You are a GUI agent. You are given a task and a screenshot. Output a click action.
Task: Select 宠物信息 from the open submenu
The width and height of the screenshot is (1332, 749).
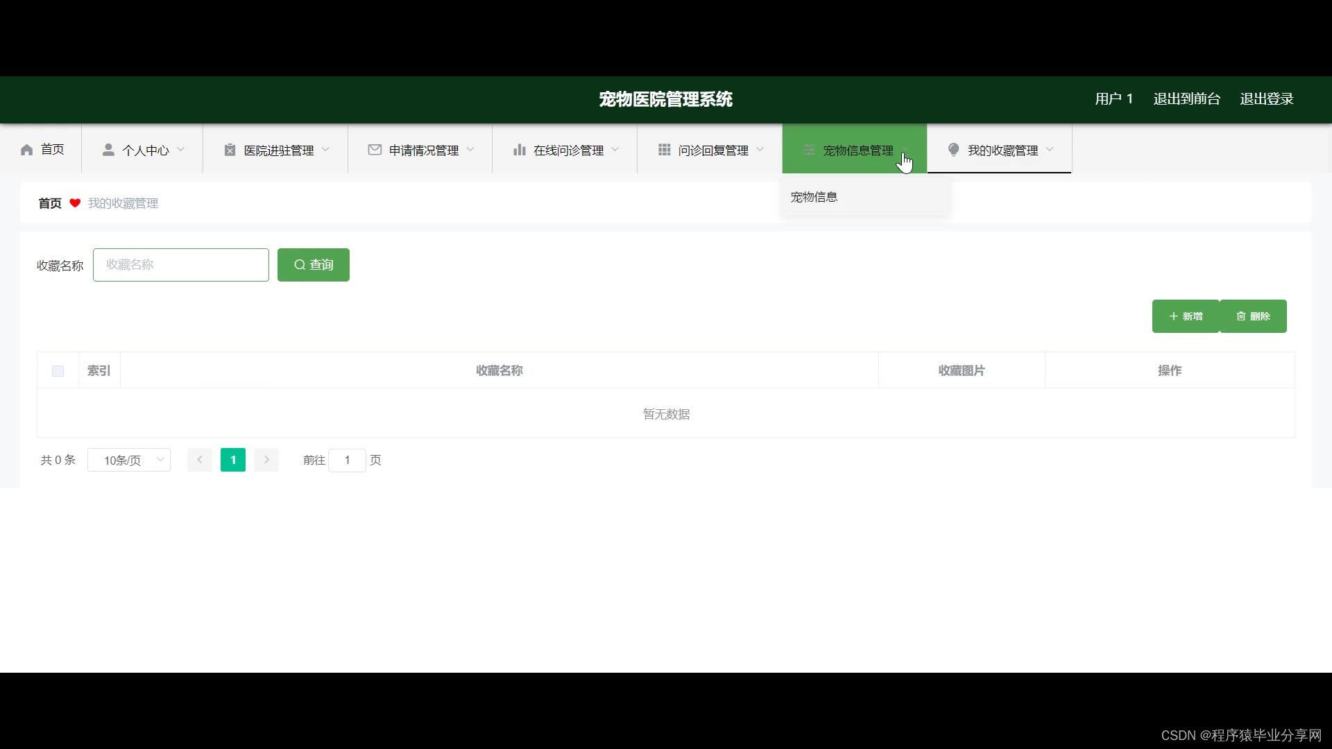click(814, 197)
